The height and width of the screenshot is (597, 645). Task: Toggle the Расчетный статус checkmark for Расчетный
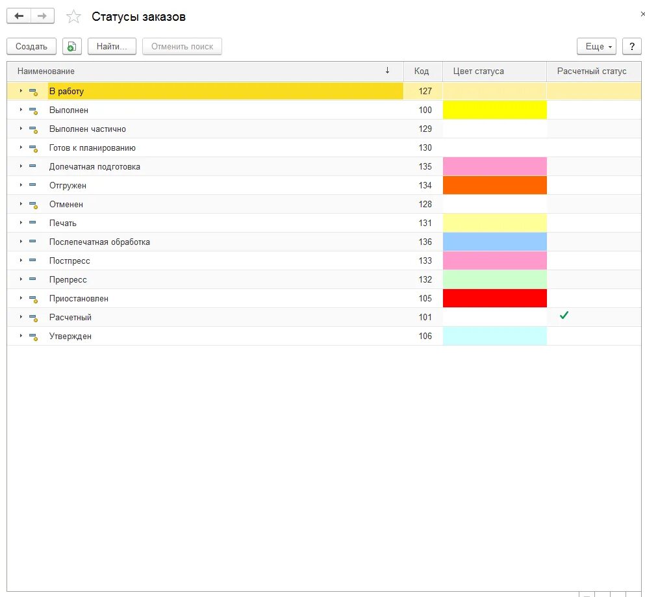pyautogui.click(x=564, y=316)
